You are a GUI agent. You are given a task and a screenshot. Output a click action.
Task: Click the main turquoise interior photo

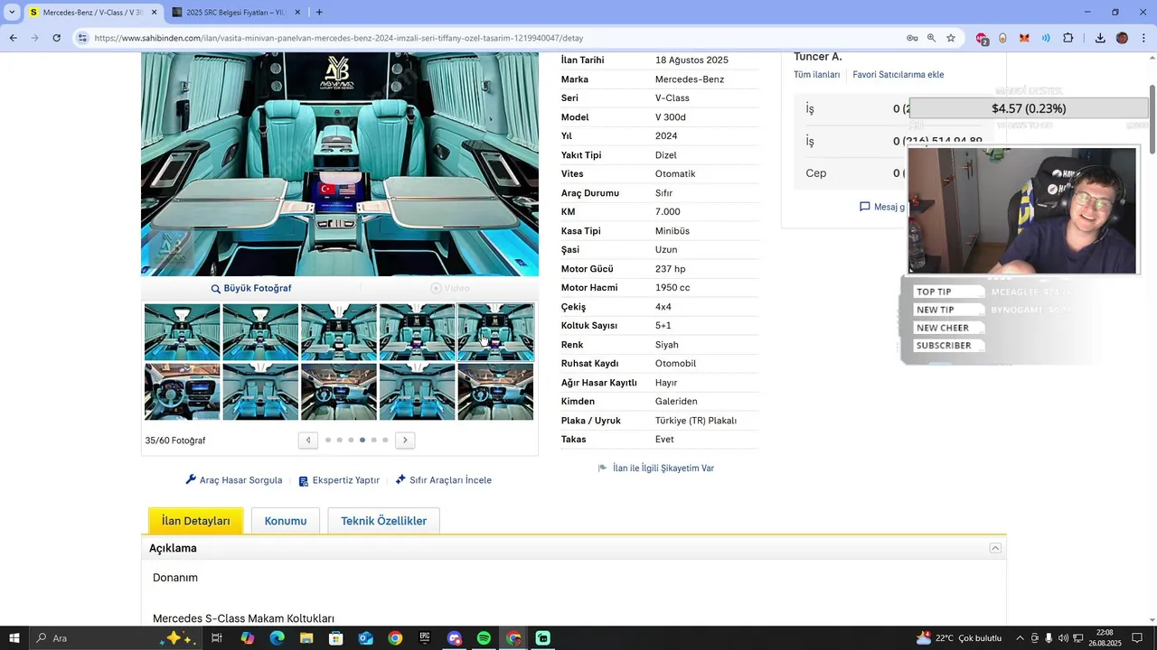340,164
